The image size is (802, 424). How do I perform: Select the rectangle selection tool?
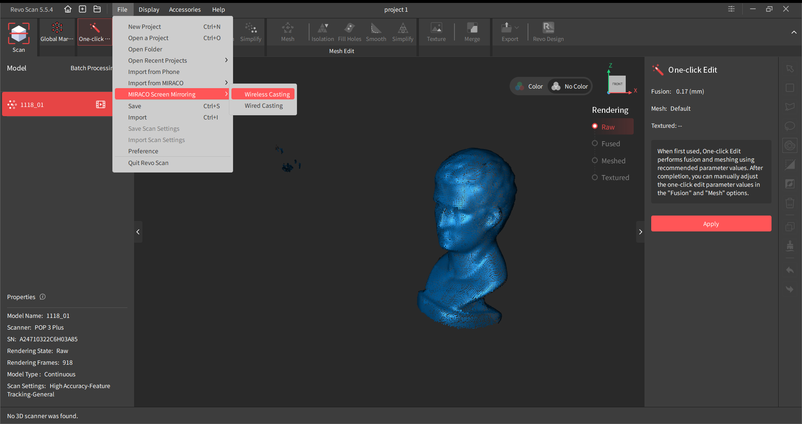(789, 88)
